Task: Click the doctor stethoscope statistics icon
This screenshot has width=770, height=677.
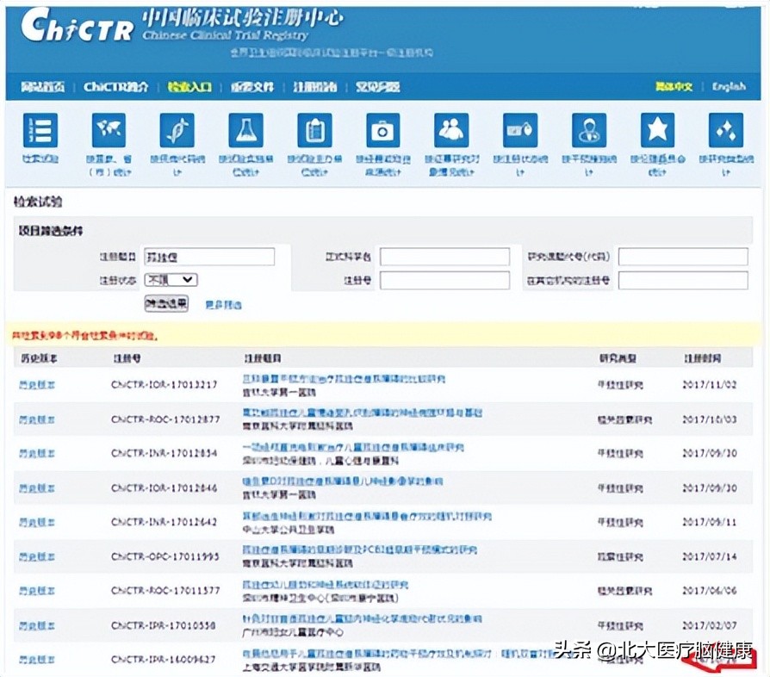Action: pos(589,131)
